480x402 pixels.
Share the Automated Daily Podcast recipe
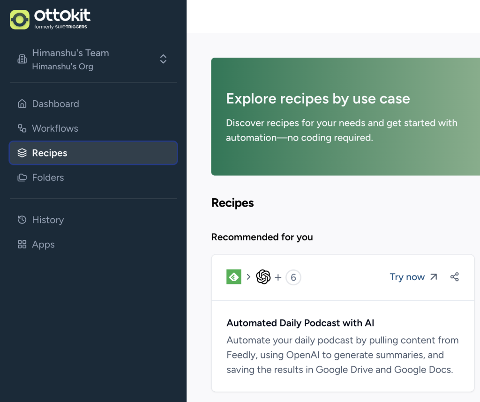(x=454, y=277)
